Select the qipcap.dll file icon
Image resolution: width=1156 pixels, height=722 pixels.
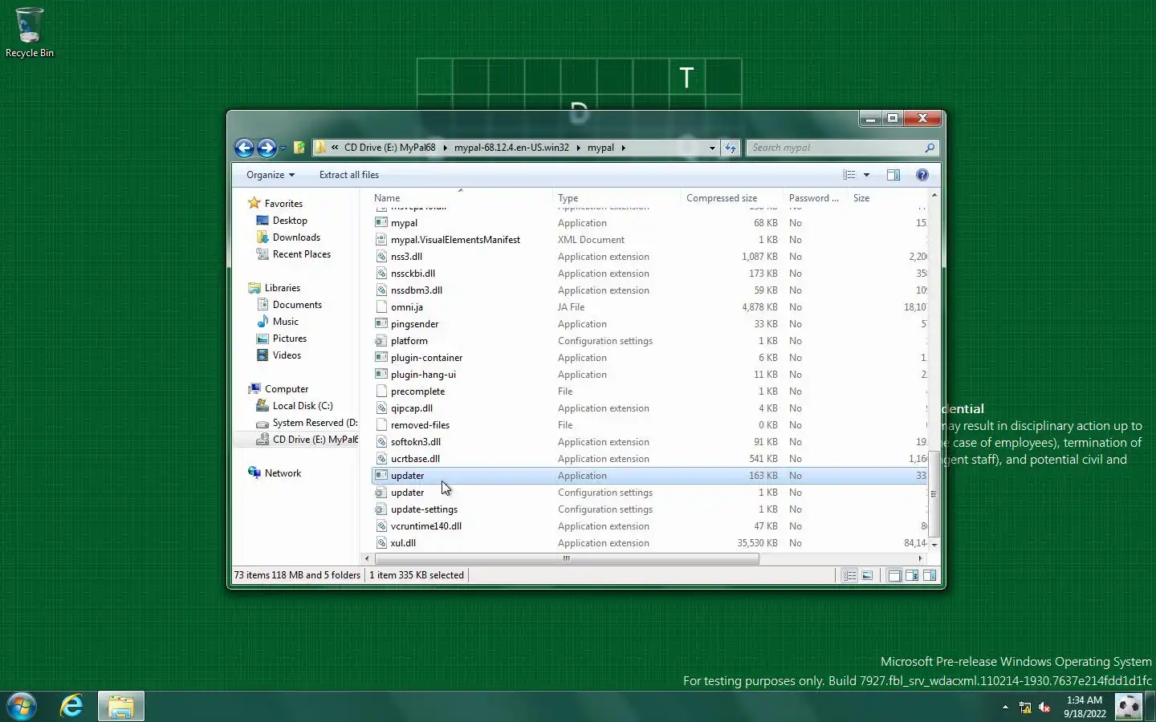pos(382,408)
